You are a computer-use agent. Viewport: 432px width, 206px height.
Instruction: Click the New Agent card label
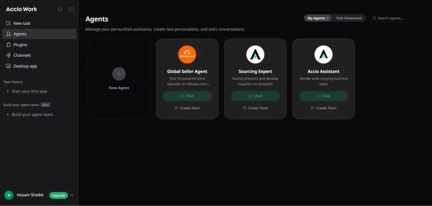119,88
